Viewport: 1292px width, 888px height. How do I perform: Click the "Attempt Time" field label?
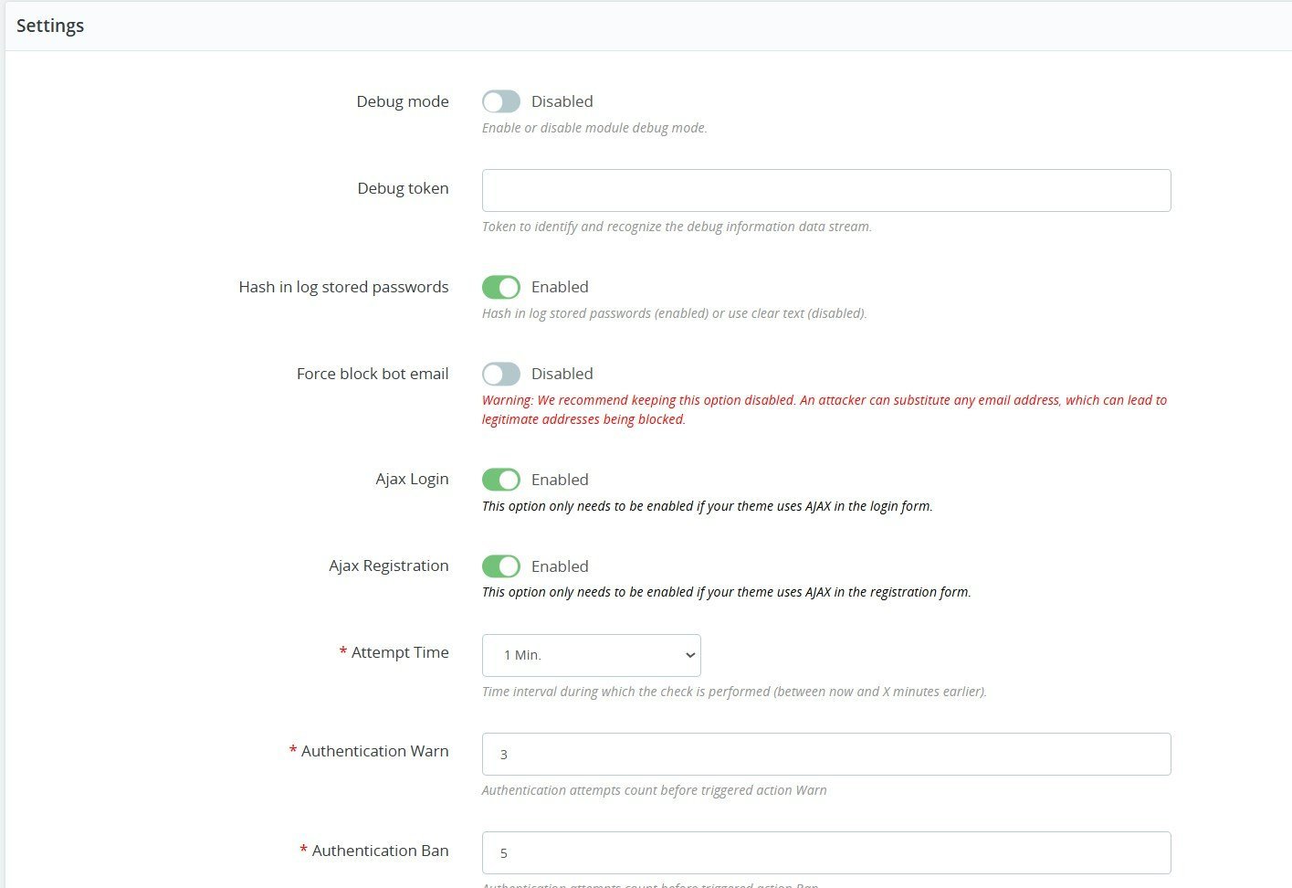400,652
